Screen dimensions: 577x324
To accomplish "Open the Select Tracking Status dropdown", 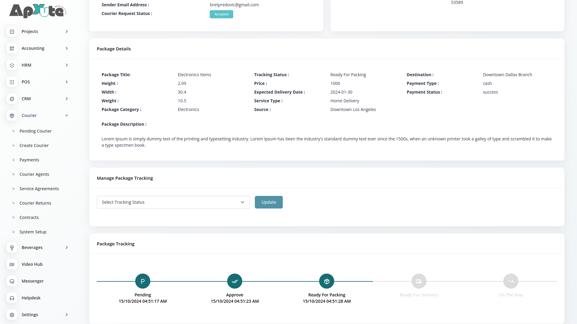I will coord(173,202).
